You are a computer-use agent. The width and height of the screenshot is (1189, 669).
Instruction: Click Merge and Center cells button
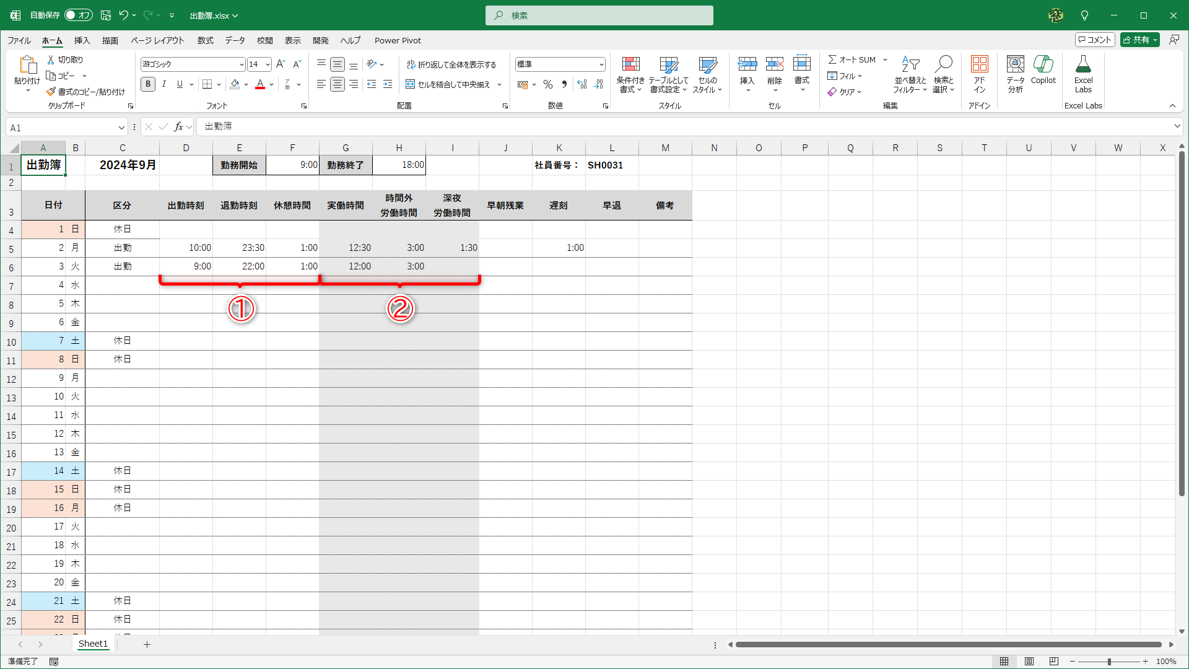[448, 84]
